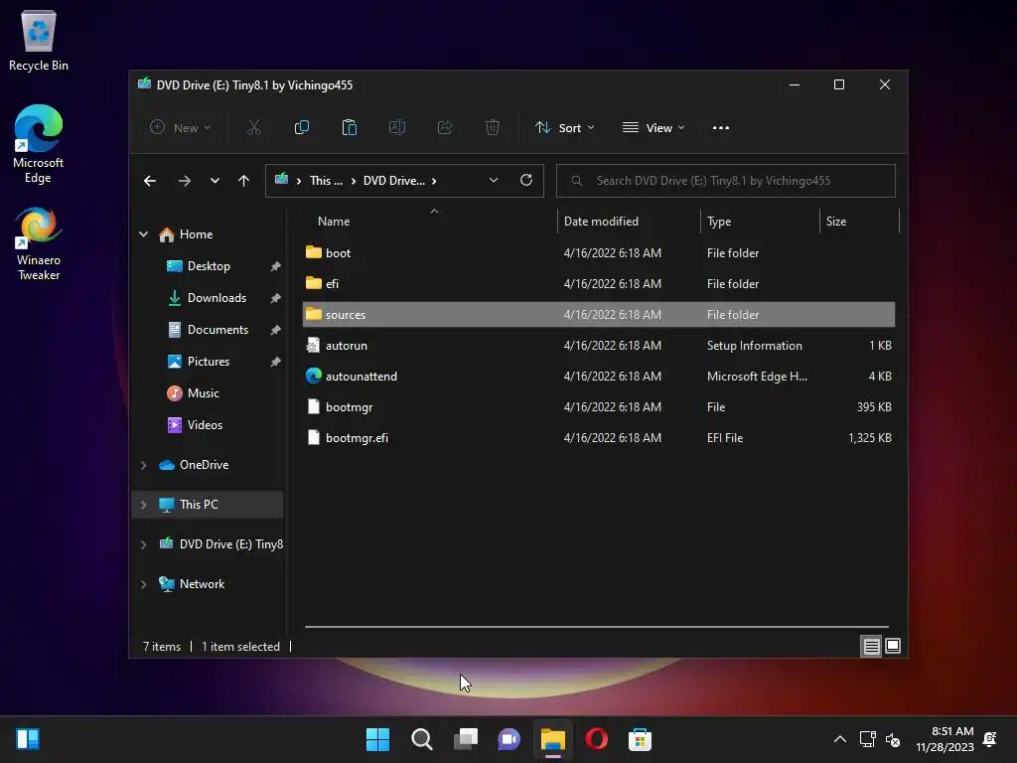Launch Chat from the taskbar
1017x763 pixels.
(x=509, y=739)
